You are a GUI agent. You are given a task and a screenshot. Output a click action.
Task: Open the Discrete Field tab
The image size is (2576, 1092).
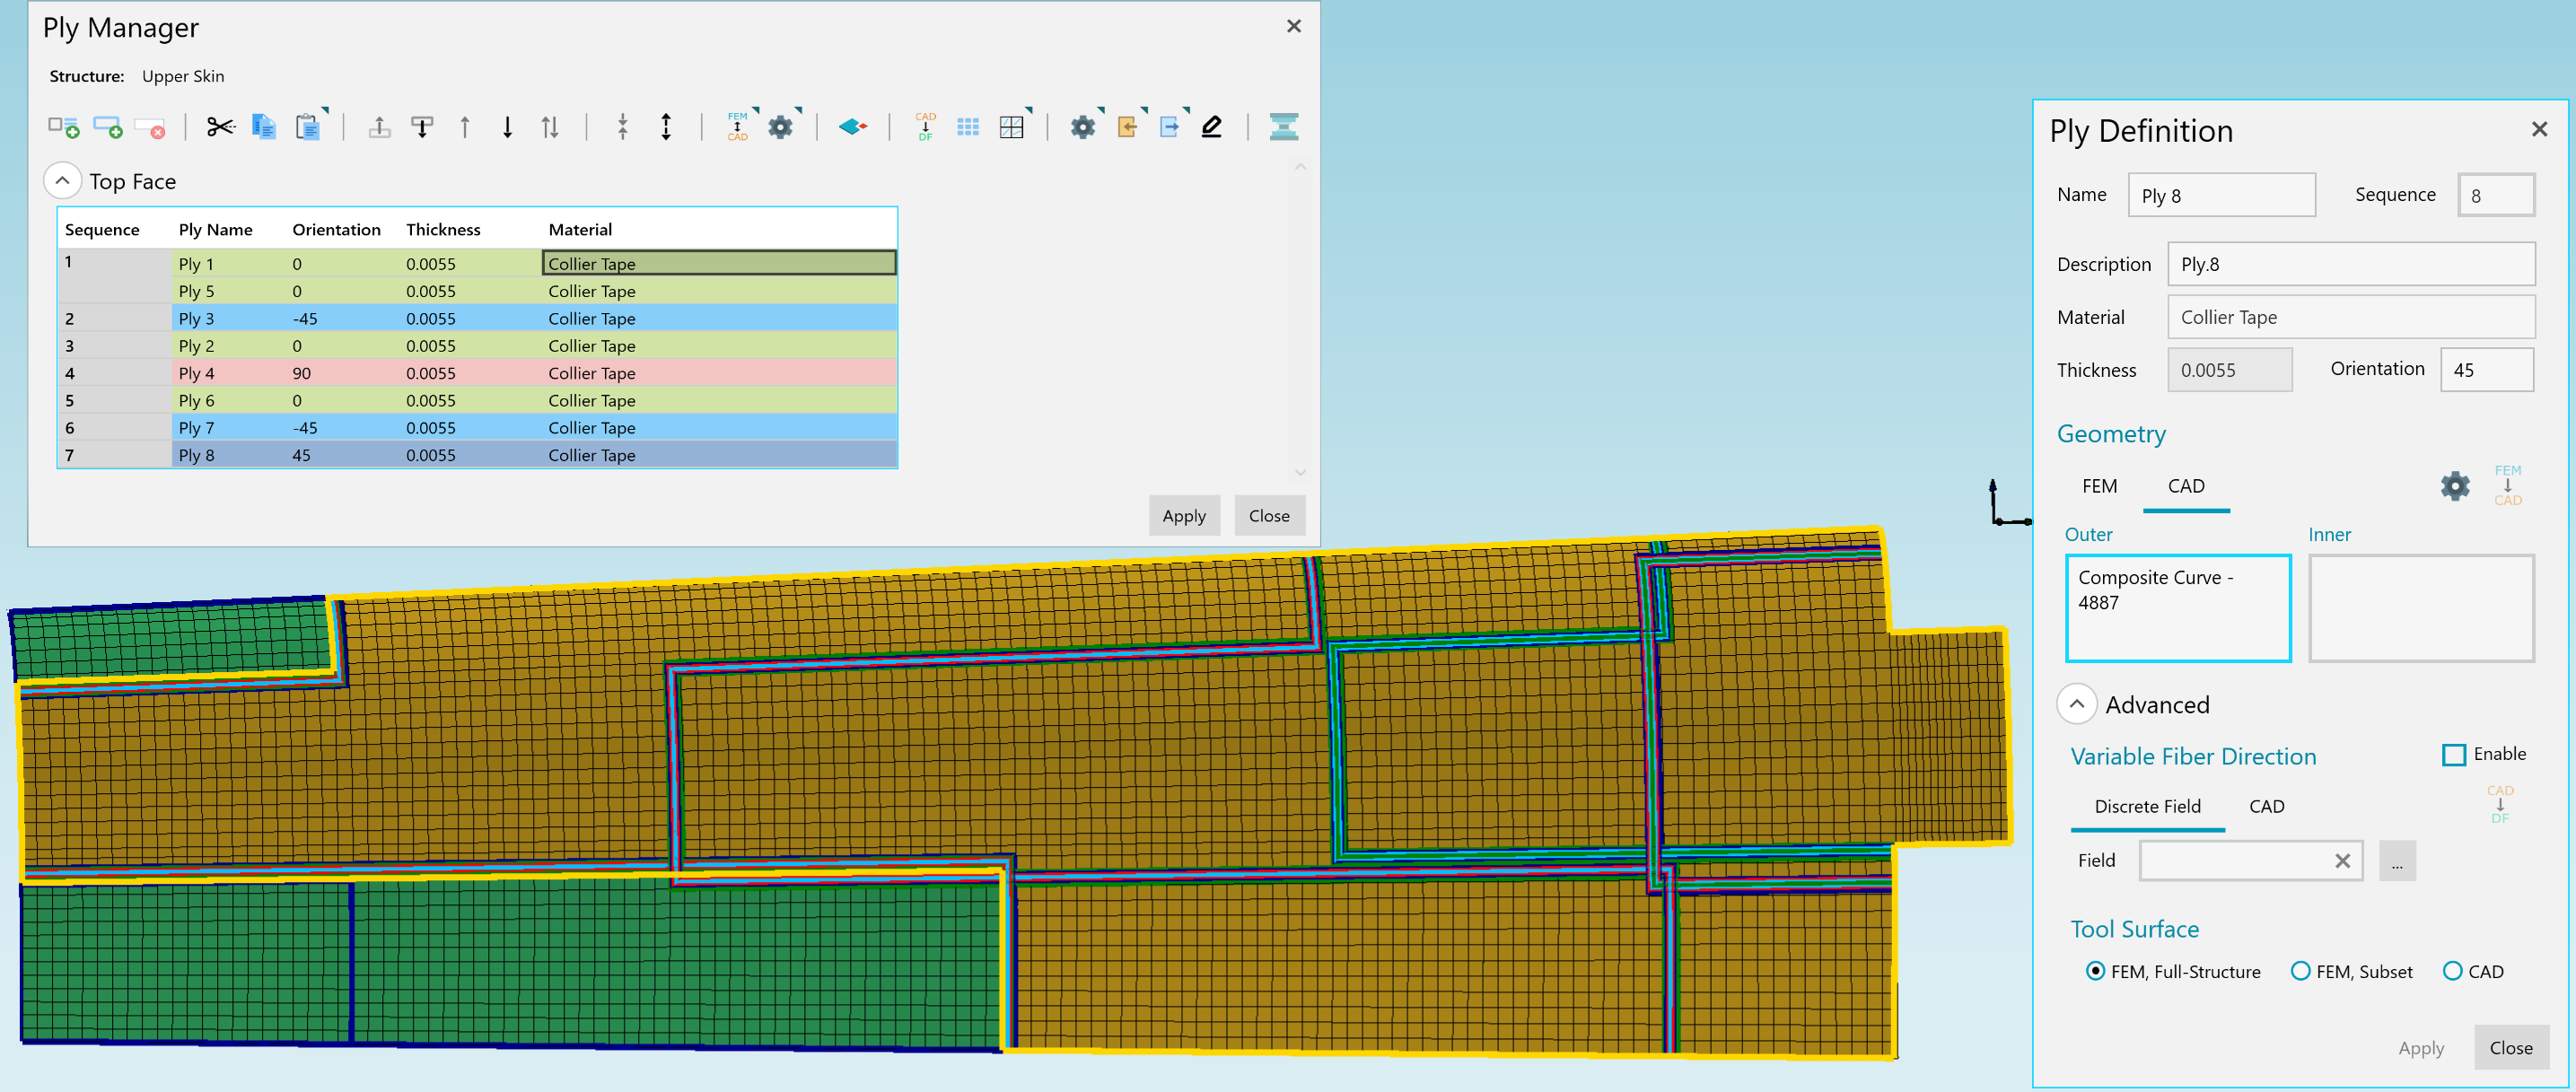2147,807
